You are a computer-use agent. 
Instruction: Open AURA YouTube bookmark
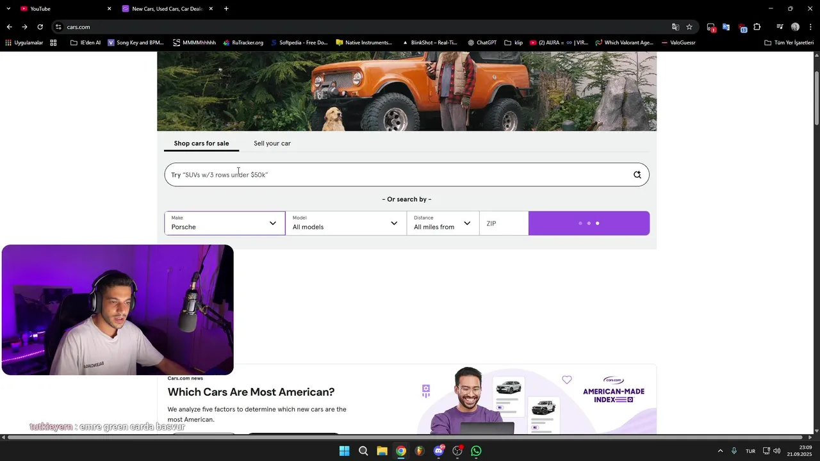pyautogui.click(x=559, y=43)
